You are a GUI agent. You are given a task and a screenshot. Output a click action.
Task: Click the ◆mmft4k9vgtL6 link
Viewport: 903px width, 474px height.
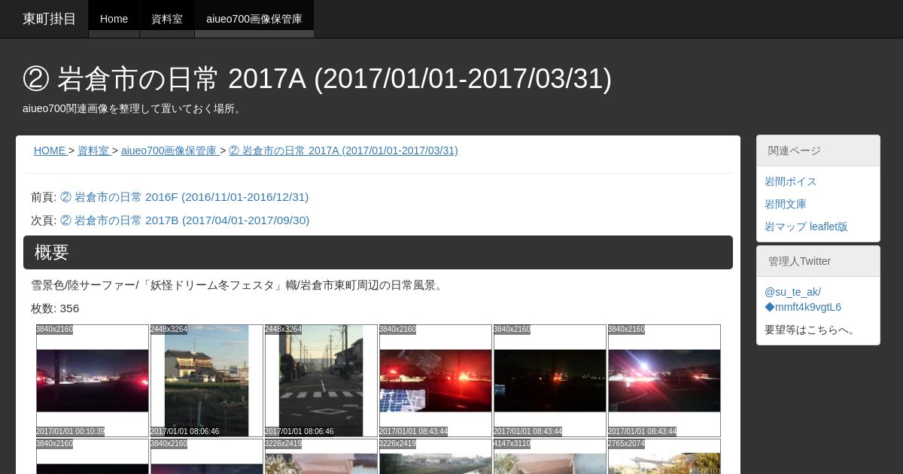tap(803, 307)
